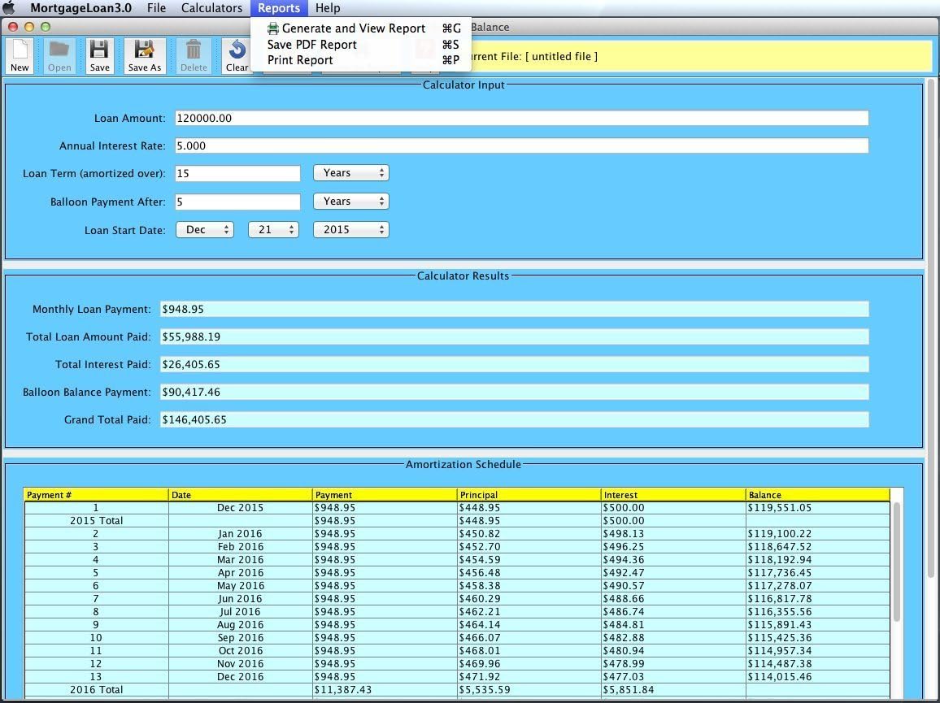This screenshot has height=703, width=940.
Task: Open the Help menu
Action: (328, 8)
